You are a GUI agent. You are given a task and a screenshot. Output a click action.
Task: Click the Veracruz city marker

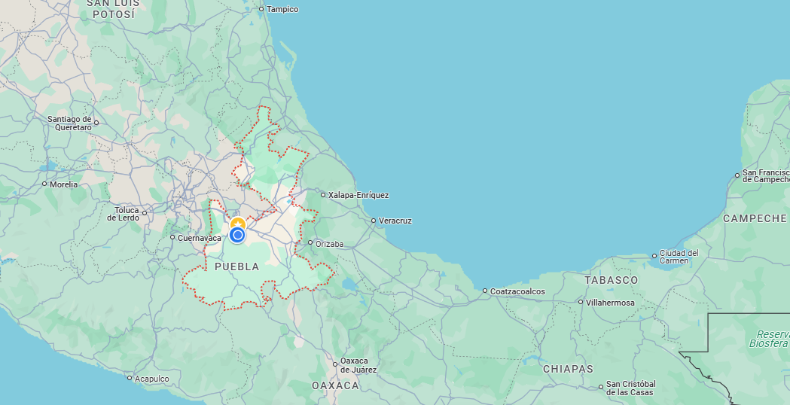pos(374,221)
